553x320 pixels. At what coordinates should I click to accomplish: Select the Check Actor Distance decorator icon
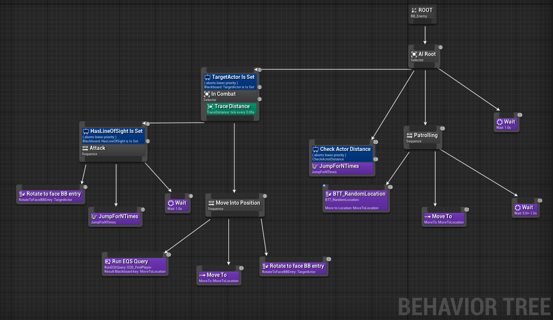tap(316, 149)
